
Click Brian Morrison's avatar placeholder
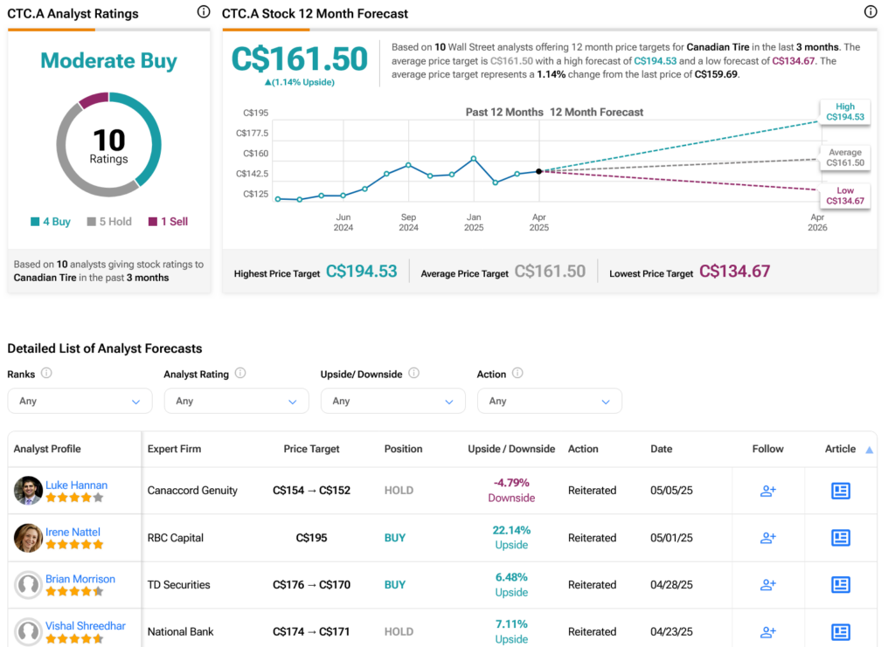pos(28,585)
